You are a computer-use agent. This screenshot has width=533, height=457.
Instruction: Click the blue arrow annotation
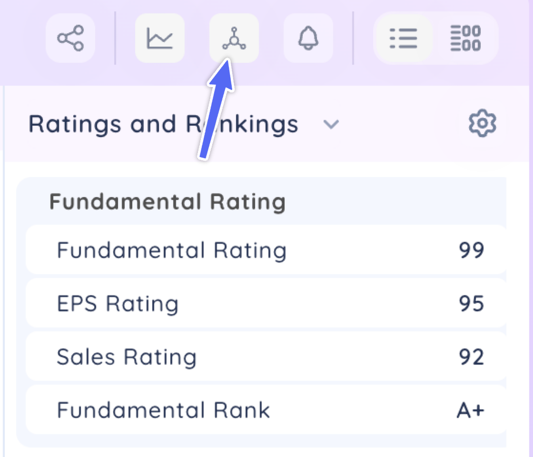pos(216,109)
